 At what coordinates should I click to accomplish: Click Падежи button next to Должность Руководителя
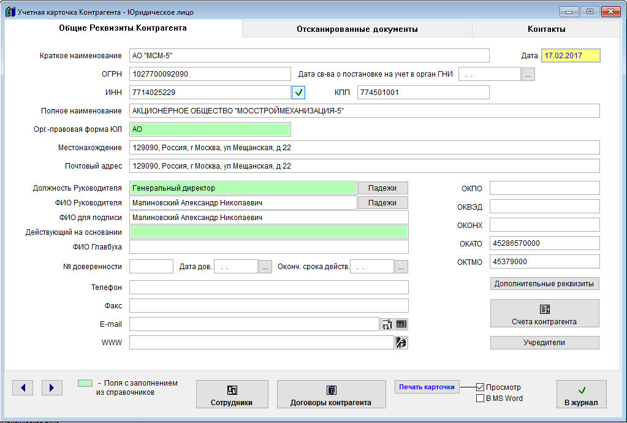pyautogui.click(x=382, y=188)
